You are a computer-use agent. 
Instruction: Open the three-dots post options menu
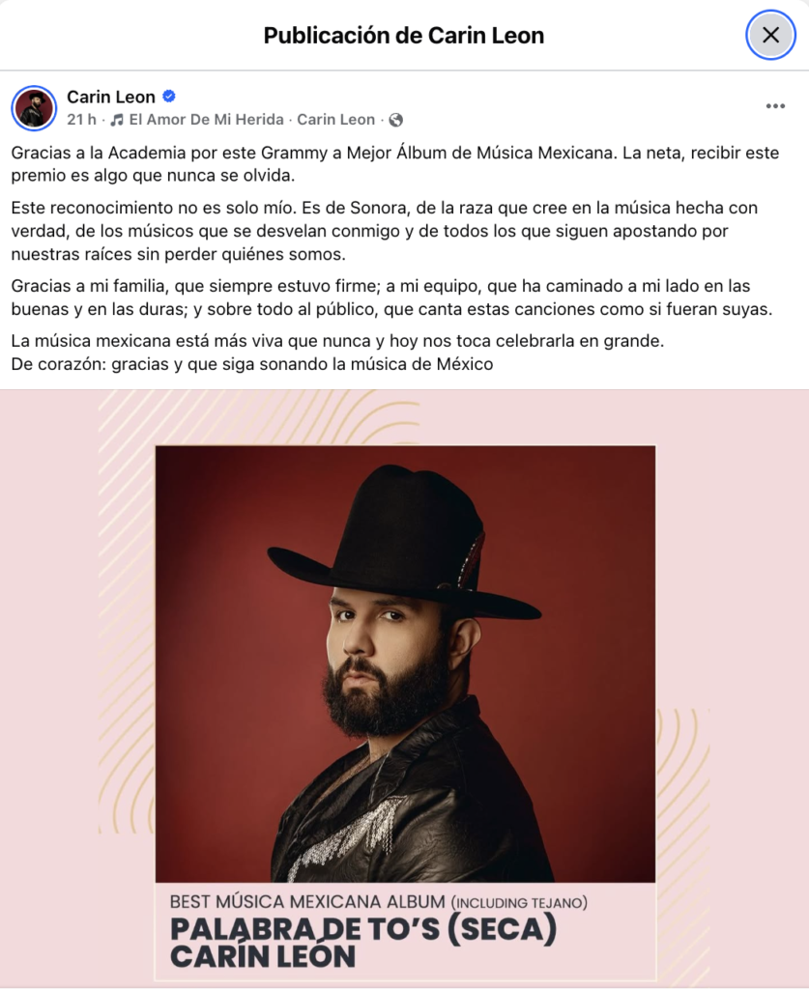(x=775, y=106)
